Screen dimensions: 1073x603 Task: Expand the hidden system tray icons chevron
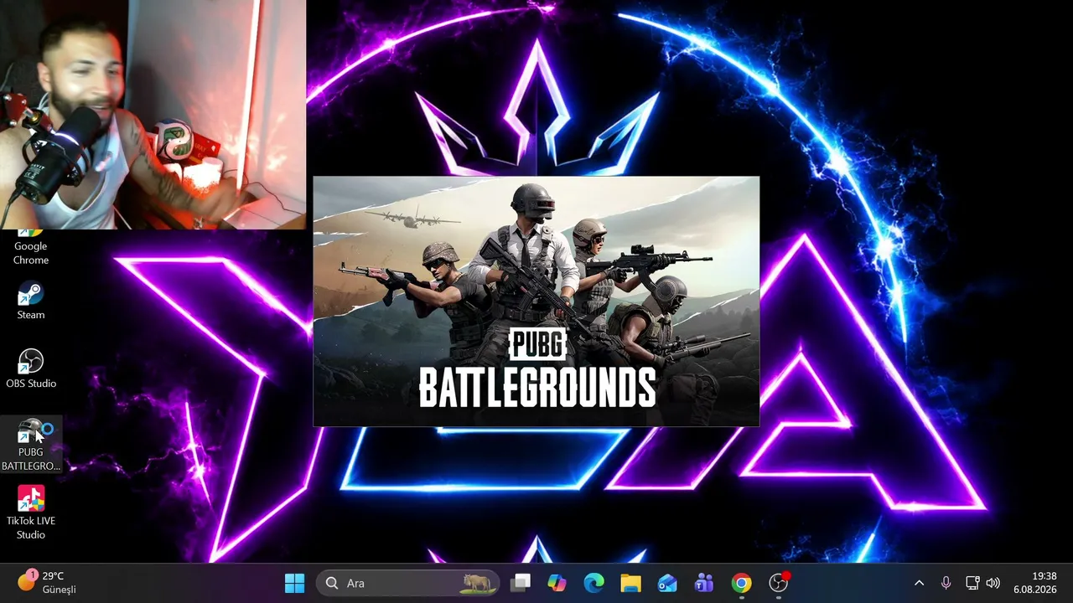919,583
